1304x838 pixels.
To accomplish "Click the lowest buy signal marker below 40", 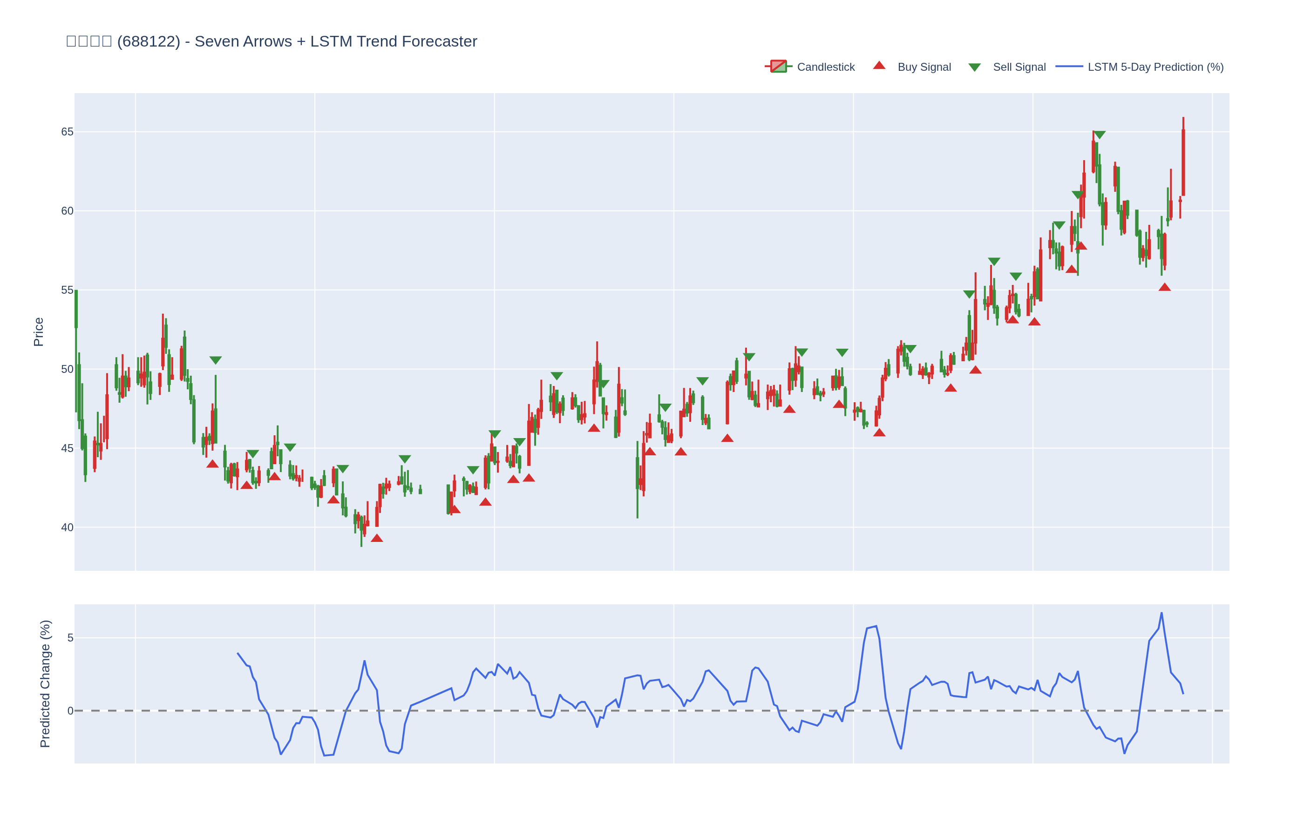I will tap(377, 538).
